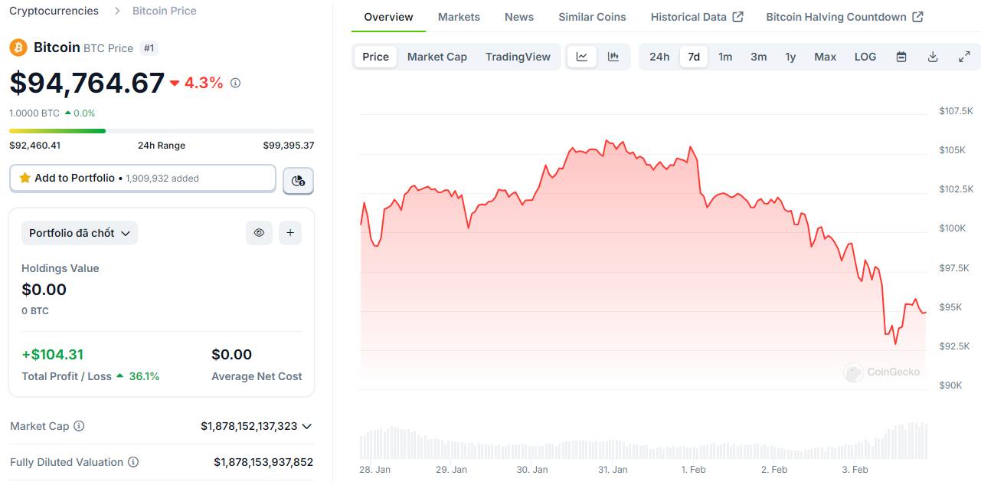The height and width of the screenshot is (482, 981).
Task: Expand chart to fullscreen
Action: click(x=964, y=57)
